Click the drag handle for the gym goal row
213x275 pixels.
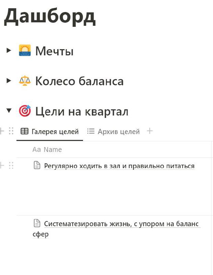(11, 165)
